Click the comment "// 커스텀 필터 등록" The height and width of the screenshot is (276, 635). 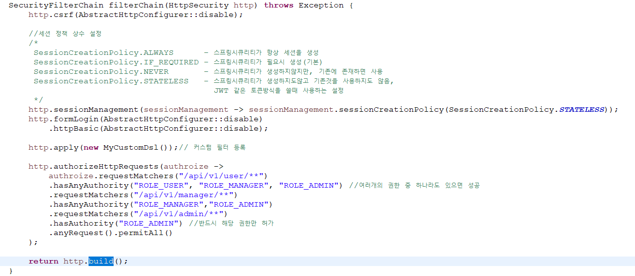pyautogui.click(x=212, y=147)
